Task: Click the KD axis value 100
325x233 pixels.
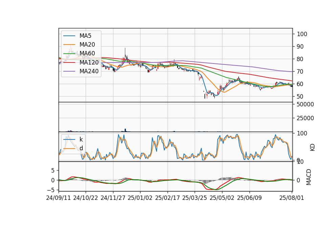Action: tap(302, 133)
